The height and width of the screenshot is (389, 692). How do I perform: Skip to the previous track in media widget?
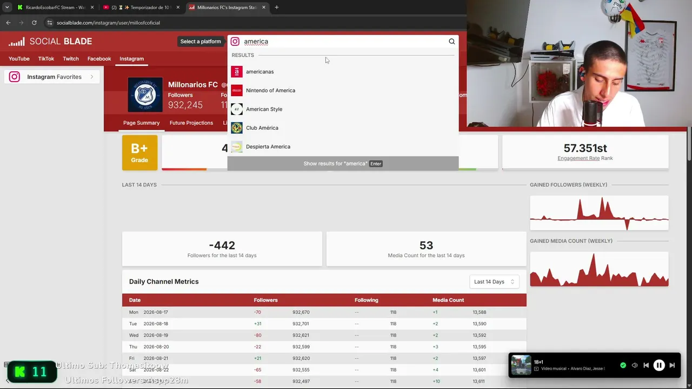point(646,366)
